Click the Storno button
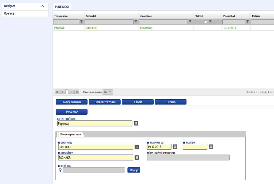 click(x=170, y=102)
